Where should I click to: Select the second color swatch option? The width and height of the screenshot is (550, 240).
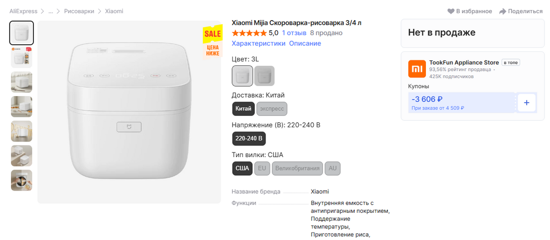click(x=264, y=76)
